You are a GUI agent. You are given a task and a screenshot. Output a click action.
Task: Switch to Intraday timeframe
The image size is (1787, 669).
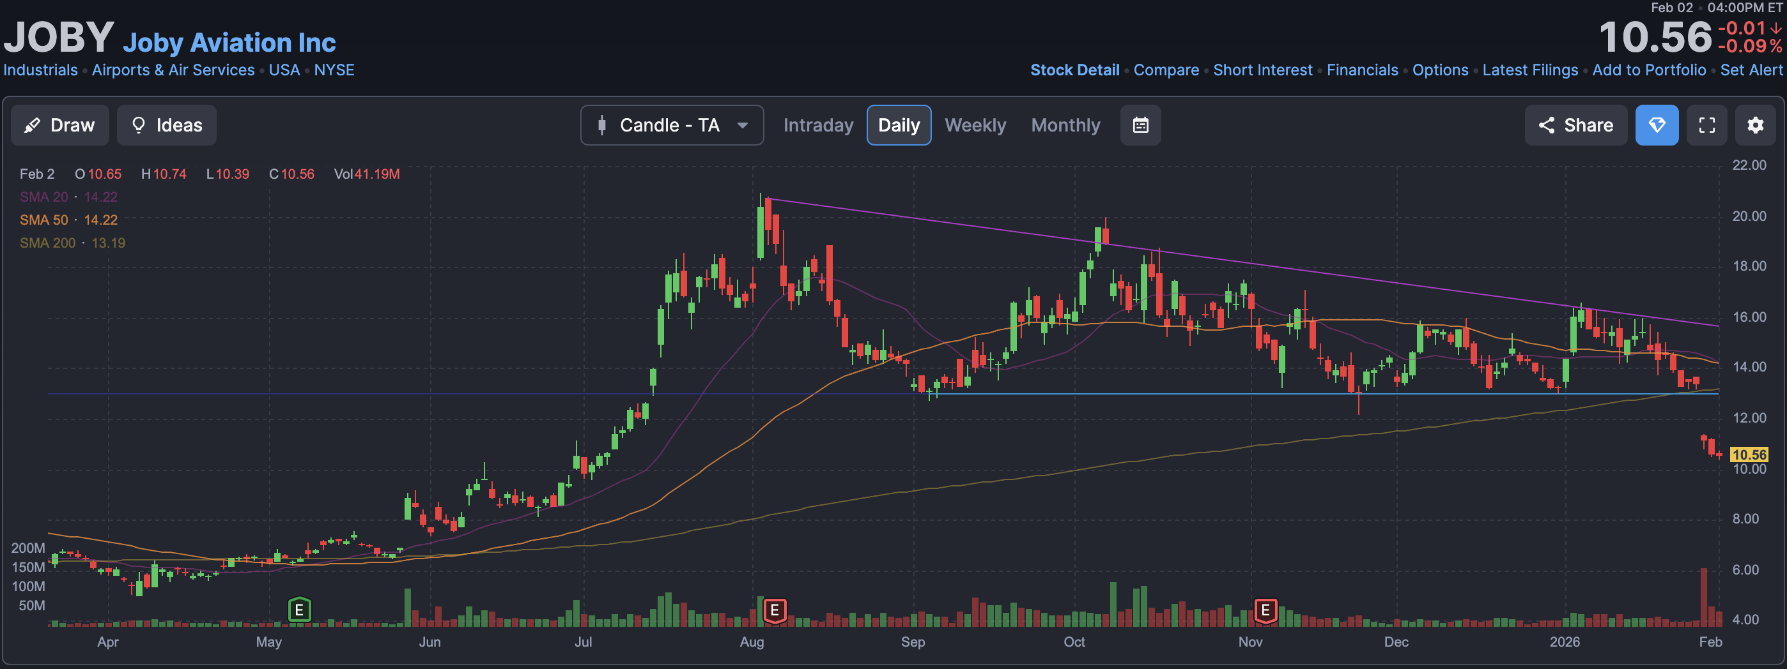(x=818, y=125)
